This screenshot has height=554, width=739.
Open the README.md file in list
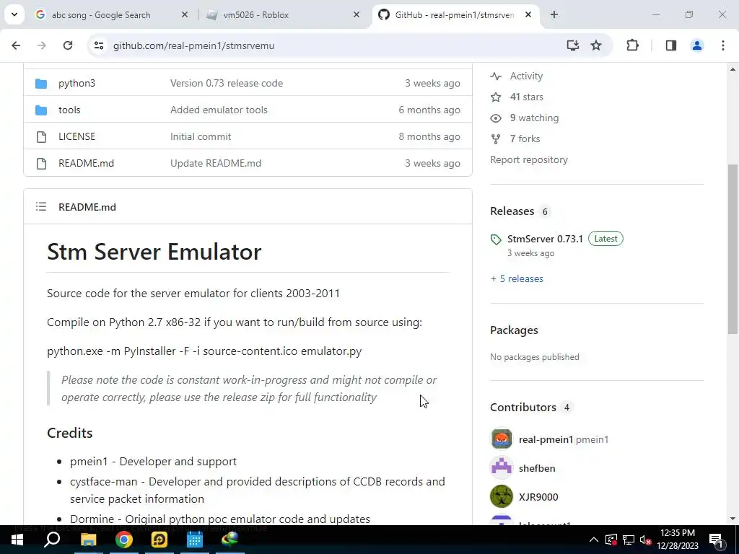pyautogui.click(x=87, y=163)
